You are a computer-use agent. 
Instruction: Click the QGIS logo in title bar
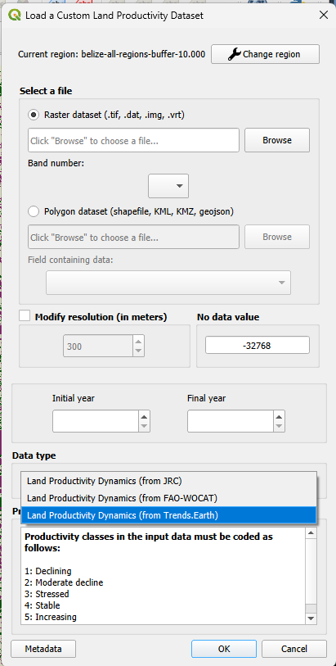[14, 16]
